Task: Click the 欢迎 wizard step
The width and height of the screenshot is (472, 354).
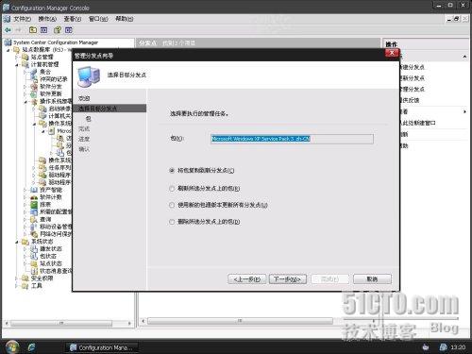Action: coord(84,98)
